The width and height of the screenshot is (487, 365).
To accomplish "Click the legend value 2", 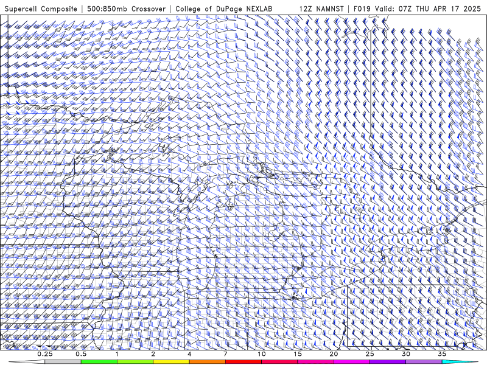I will tap(153, 354).
